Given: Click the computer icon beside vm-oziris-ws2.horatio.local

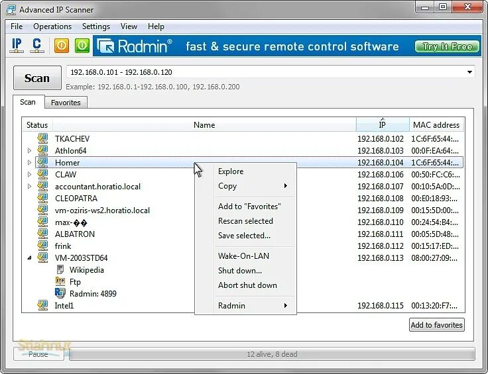Looking at the screenshot, I should pyautogui.click(x=42, y=210).
